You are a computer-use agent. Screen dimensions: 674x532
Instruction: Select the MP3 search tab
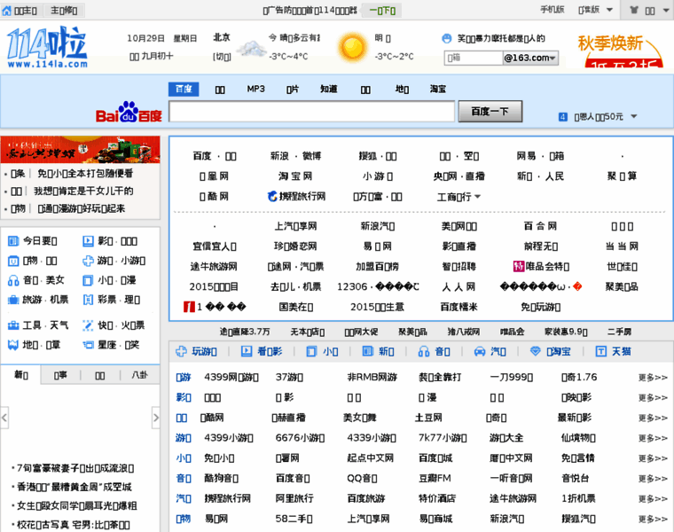point(255,90)
